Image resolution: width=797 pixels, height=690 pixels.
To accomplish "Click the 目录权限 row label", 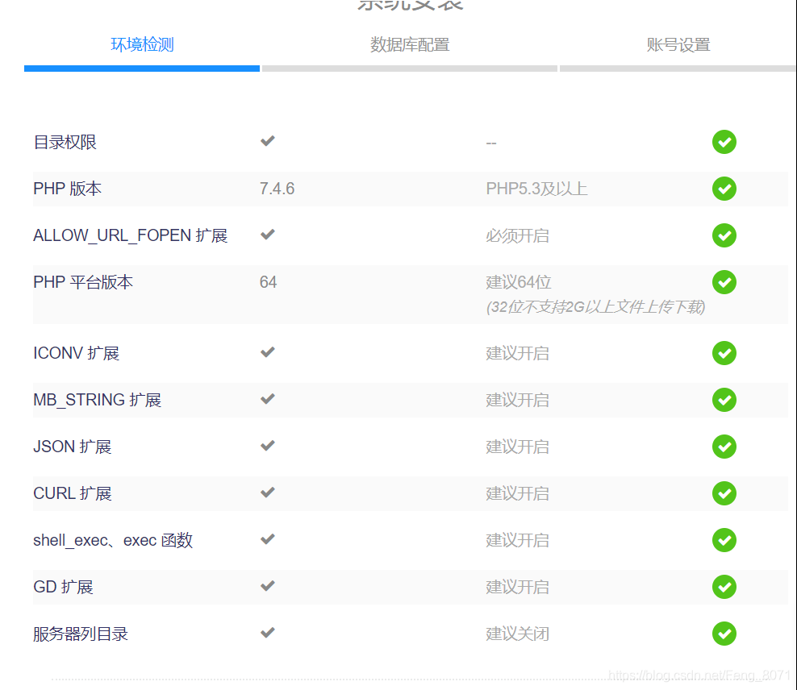I will [65, 142].
